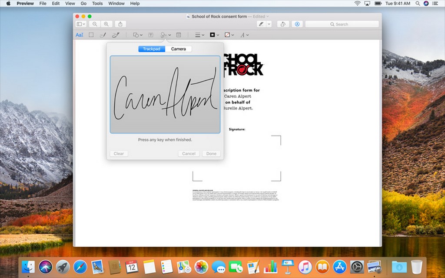Open the View menu
The width and height of the screenshot is (445, 278).
coord(70,3)
